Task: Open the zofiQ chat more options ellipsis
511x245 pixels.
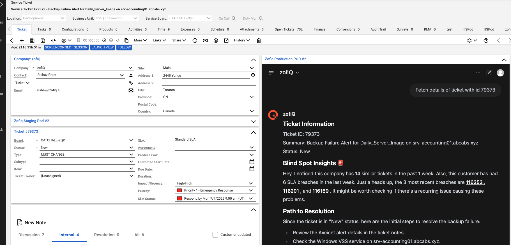Action: (478, 73)
